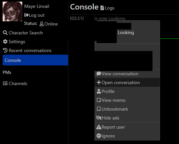Click the Channels list icon

coord(5,83)
